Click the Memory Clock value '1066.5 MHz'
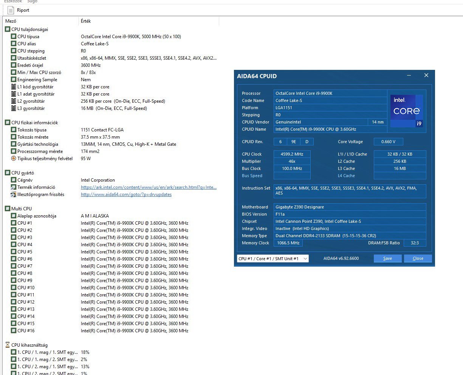 tap(288, 243)
